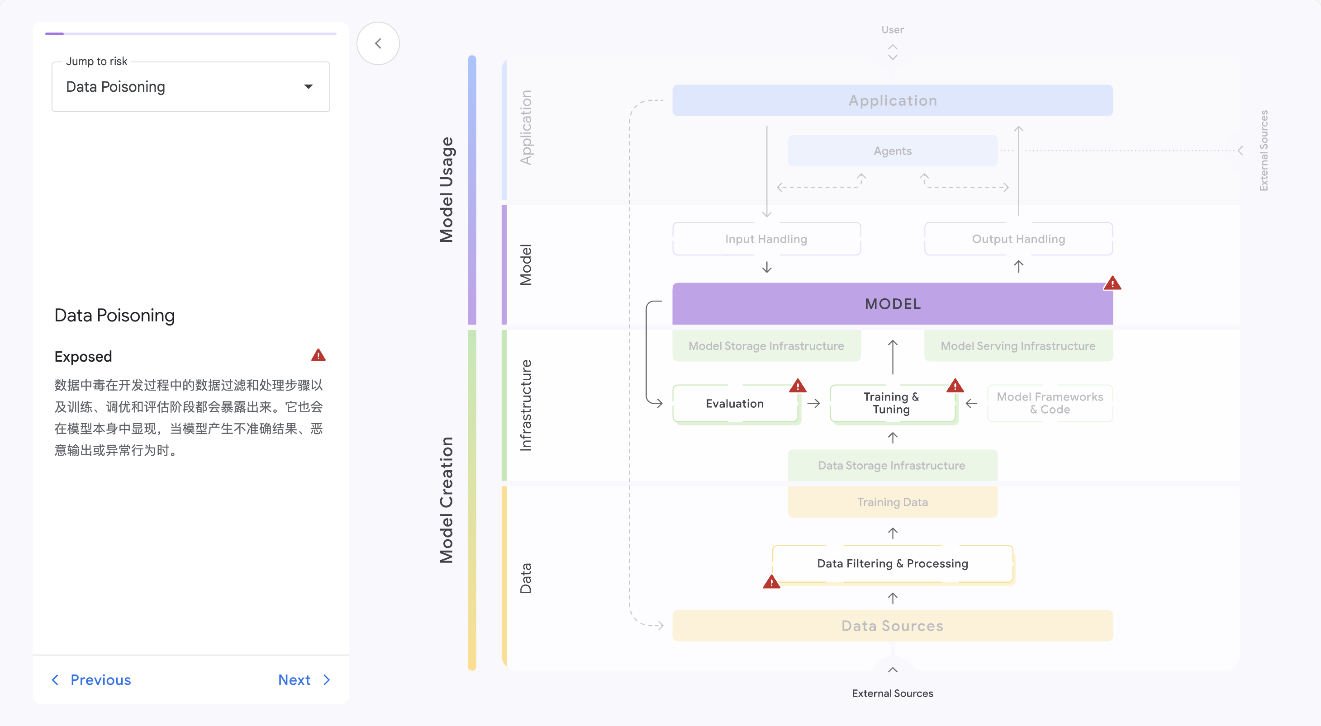Click the Next arrow icon
The image size is (1321, 726).
(327, 680)
